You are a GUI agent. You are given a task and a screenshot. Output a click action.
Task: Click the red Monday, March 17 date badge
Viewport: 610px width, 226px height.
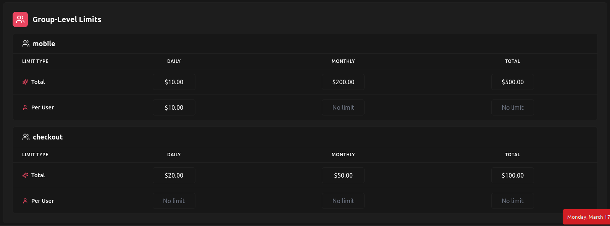pos(587,217)
